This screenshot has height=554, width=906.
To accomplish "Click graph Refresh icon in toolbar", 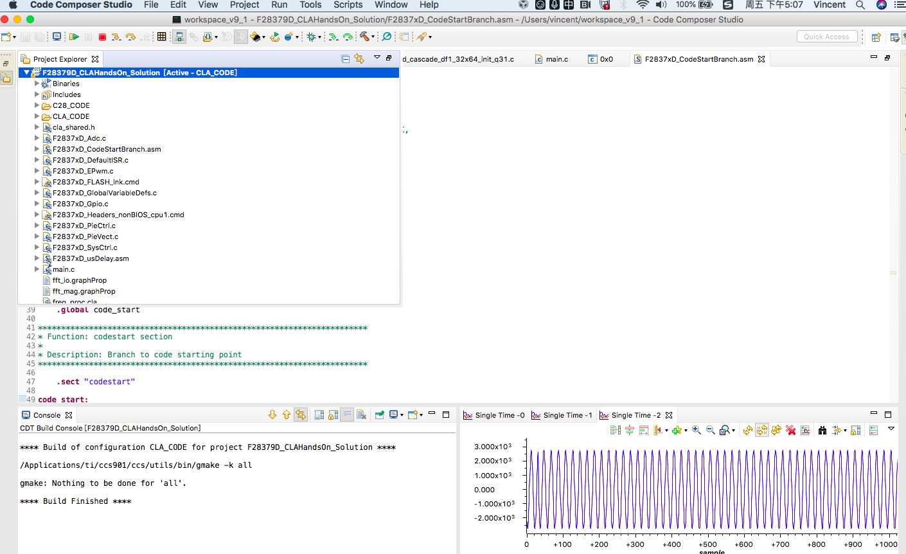I will tap(747, 430).
